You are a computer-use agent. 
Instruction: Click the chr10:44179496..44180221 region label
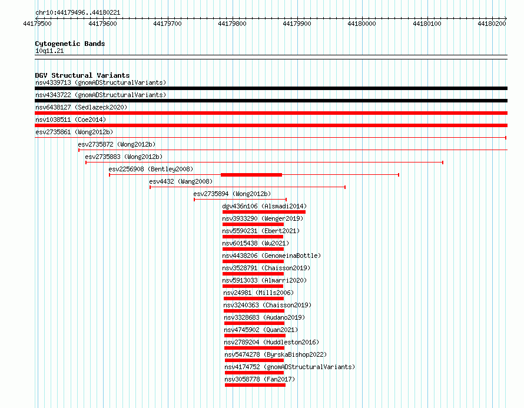point(78,12)
